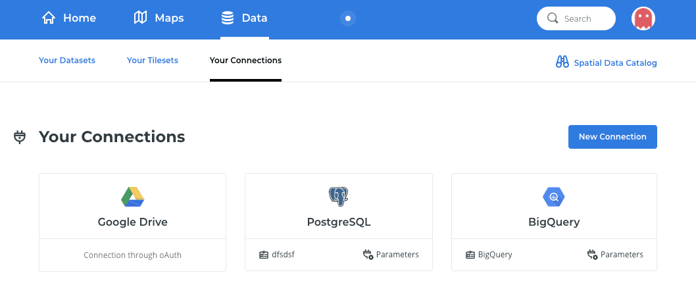Viewport: 696px width, 283px height.
Task: Click the 'BigQuery' connection name in card footer
Action: coord(495,255)
